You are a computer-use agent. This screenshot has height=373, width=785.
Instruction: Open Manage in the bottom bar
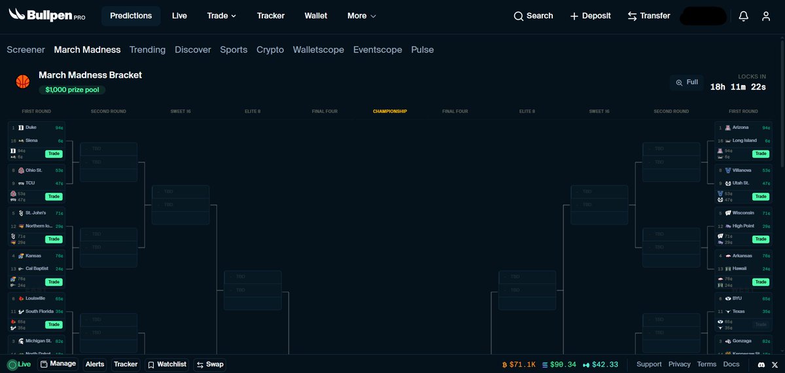point(58,364)
